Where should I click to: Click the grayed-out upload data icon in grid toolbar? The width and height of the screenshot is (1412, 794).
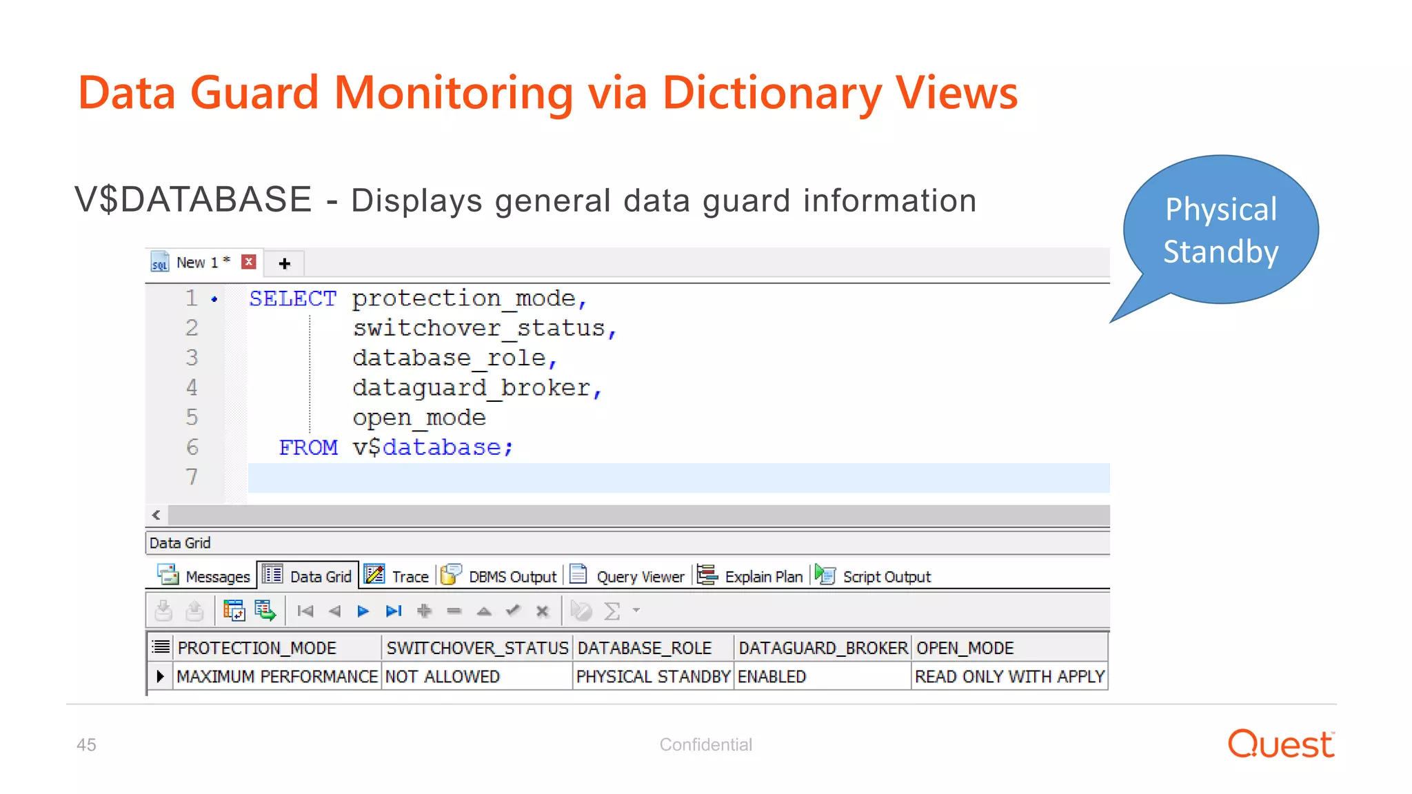[x=194, y=611]
